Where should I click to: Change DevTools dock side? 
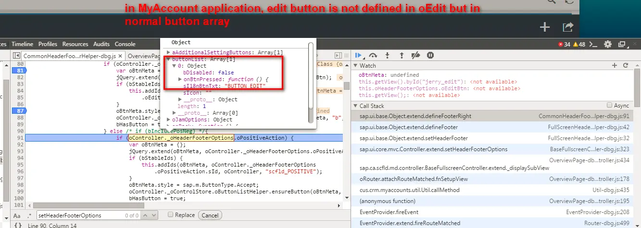pos(622,44)
